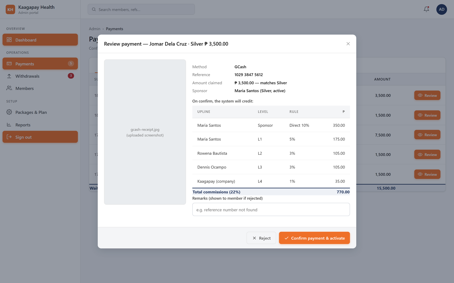Close the Review payment dialog
This screenshot has width=454, height=283.
tap(348, 44)
